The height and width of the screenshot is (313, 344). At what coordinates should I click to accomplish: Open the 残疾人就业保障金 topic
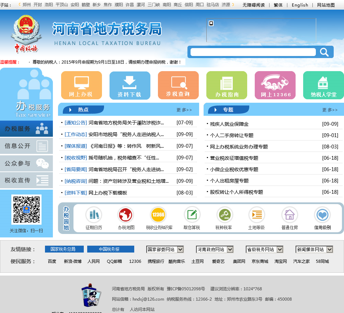coord(229,124)
